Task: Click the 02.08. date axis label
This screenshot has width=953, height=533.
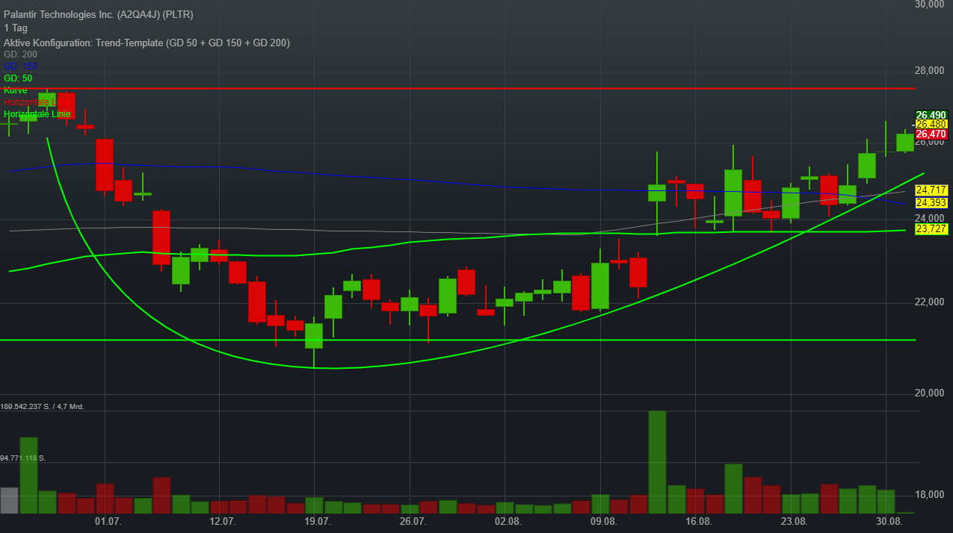Action: (508, 521)
